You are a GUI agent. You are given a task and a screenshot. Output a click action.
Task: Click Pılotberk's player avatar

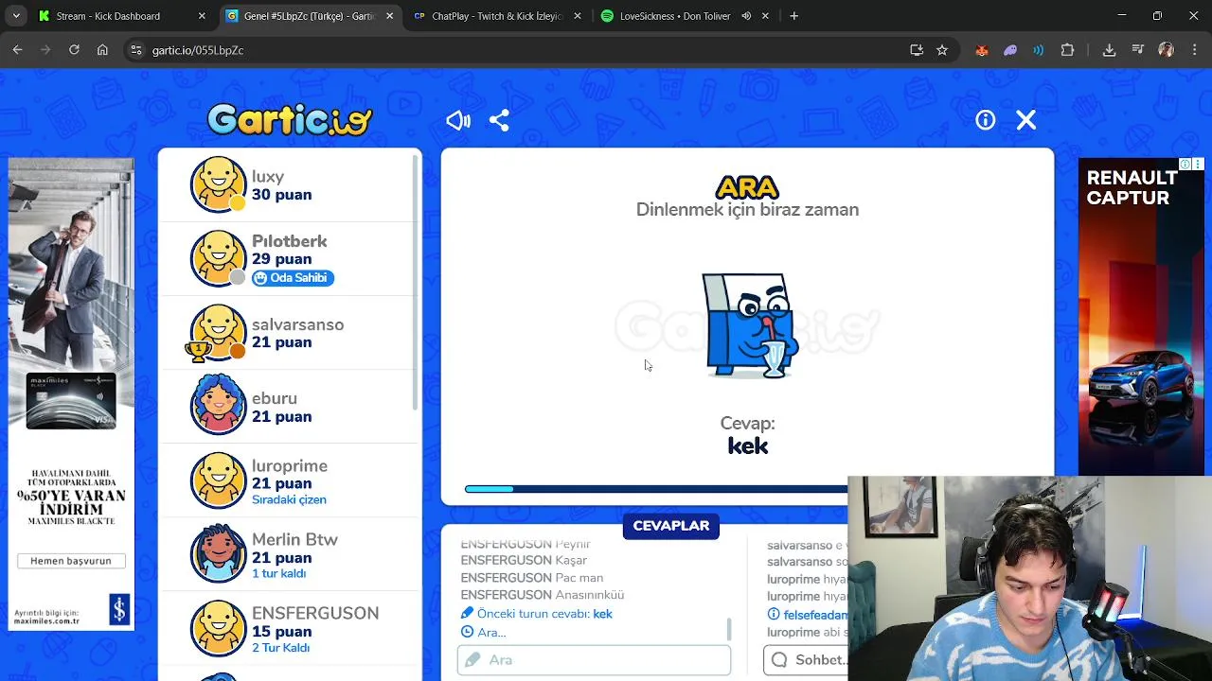218,258
